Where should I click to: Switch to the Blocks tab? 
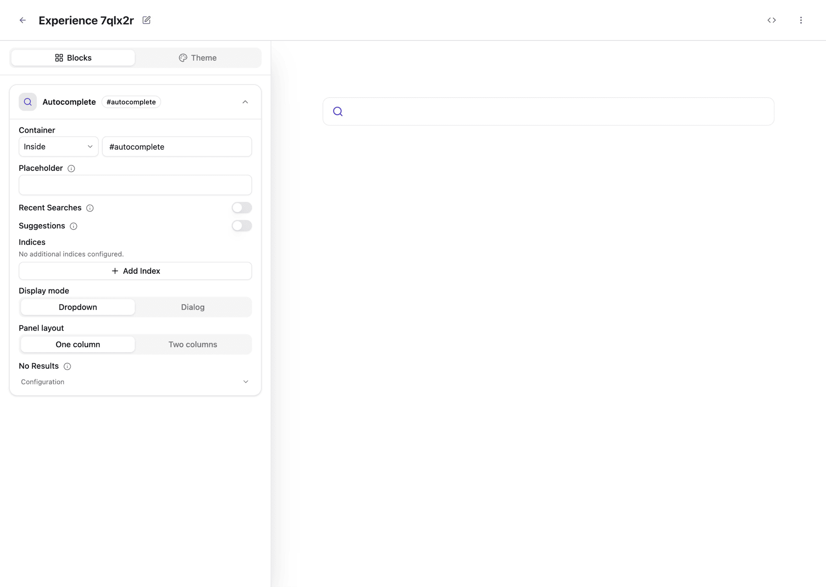(x=73, y=58)
